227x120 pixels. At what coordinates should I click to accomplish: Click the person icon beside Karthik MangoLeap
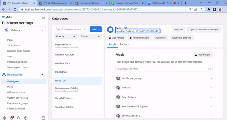118,78
